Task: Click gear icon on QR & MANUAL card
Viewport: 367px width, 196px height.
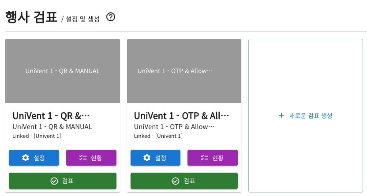Action: pyautogui.click(x=26, y=158)
